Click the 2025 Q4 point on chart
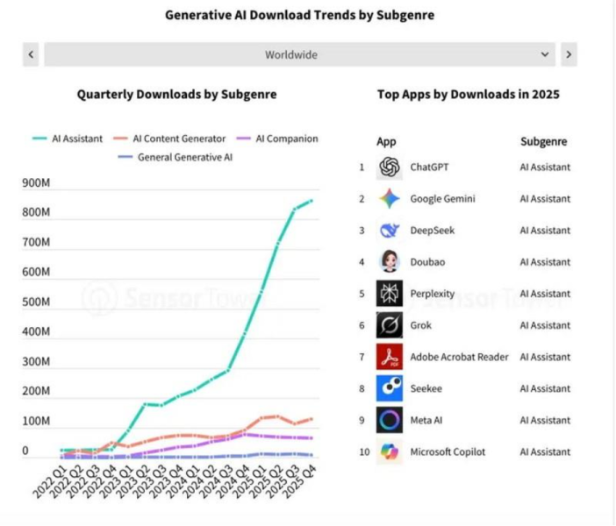 [x=312, y=201]
